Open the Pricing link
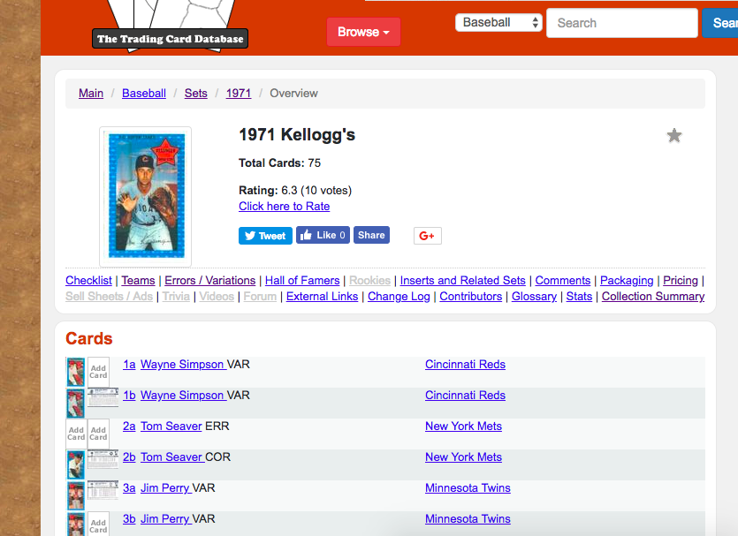This screenshot has height=536, width=738. tap(681, 280)
